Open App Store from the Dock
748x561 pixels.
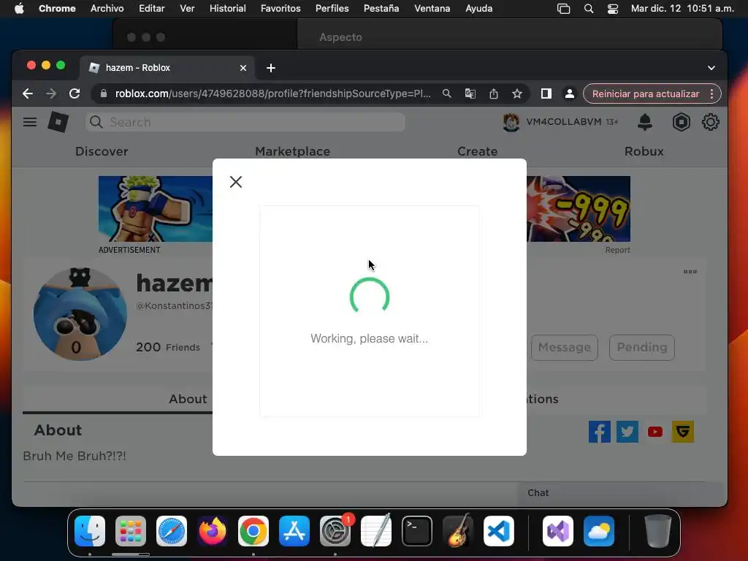pyautogui.click(x=294, y=531)
